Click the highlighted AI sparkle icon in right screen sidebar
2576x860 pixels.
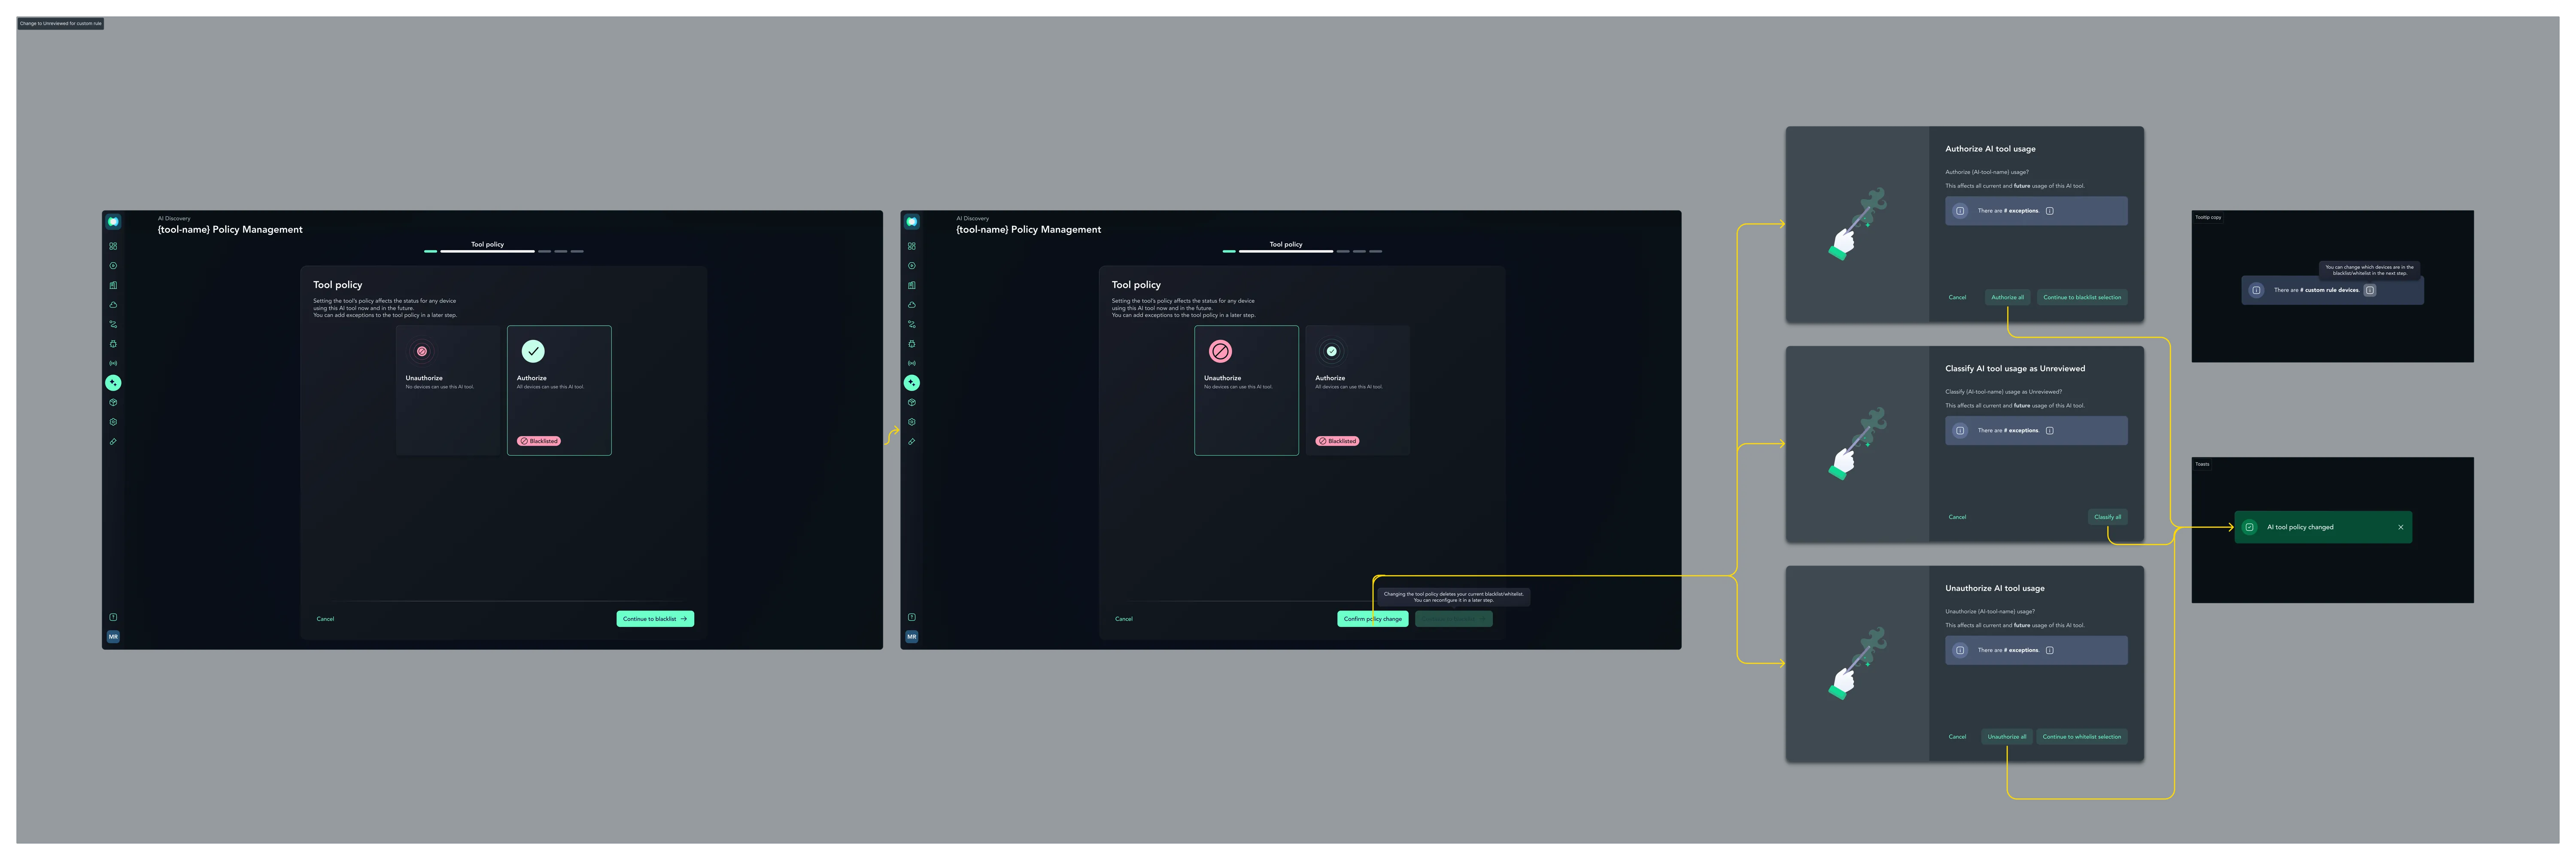click(912, 383)
